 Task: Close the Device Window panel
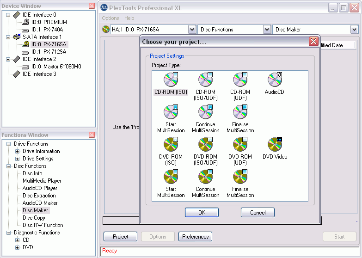(92, 6)
